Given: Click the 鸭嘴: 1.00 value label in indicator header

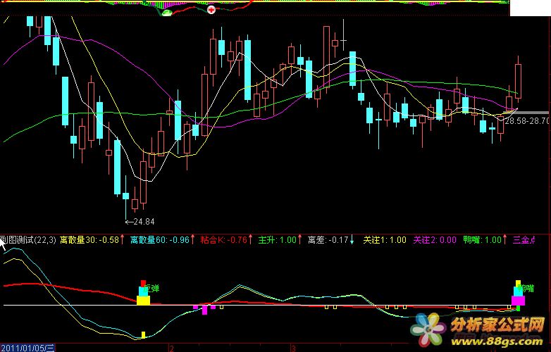Looking at the screenshot, I should tap(483, 240).
